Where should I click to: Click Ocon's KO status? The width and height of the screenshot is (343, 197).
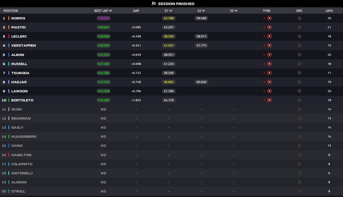pos(103,109)
